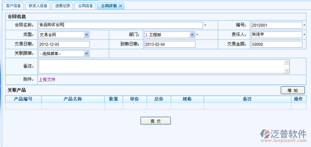This screenshot has height=147, width=311.
Task: Click the 产品名称 column header
Action: (x=73, y=99)
